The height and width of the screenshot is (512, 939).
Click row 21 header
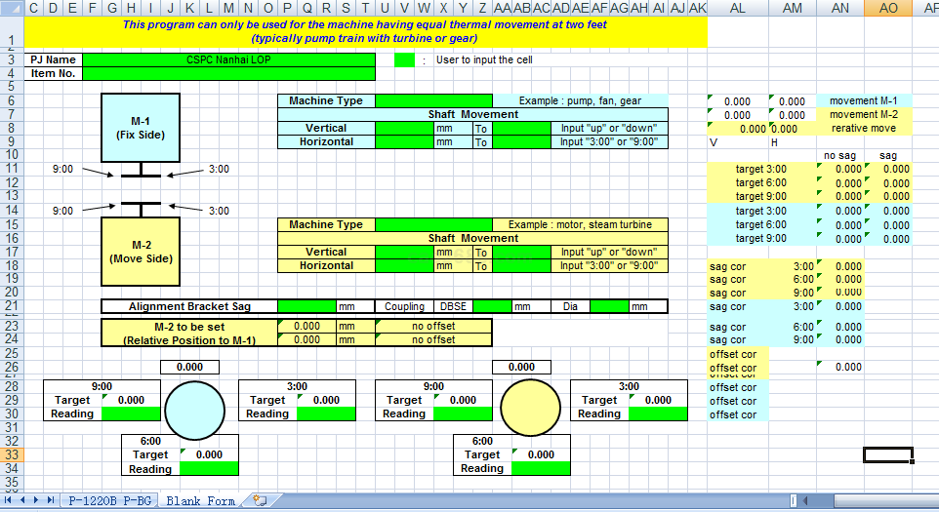tap(12, 306)
